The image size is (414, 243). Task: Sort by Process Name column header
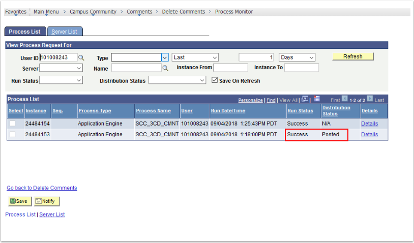tap(154, 111)
